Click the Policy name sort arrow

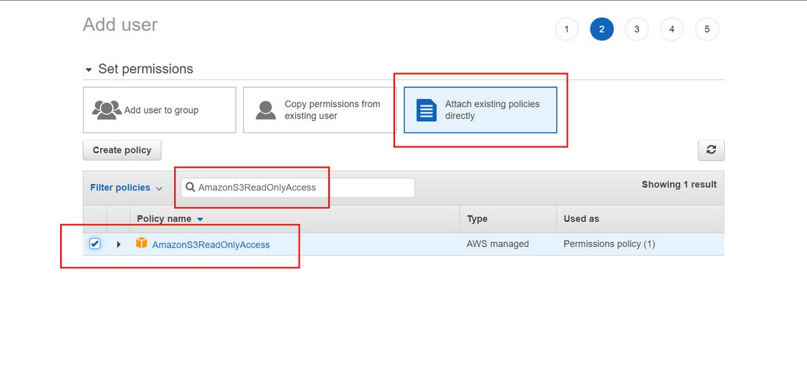pos(200,219)
